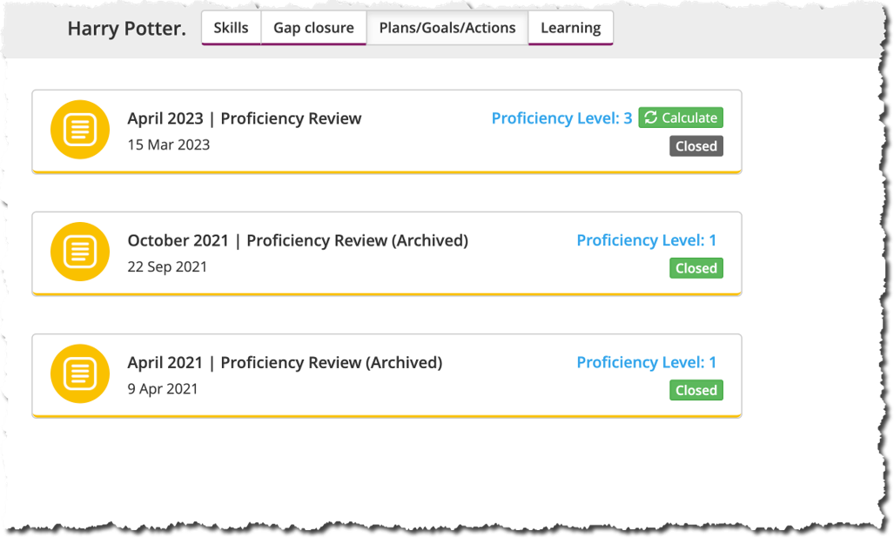
Task: Click the Harry Potter name heading
Action: pos(126,29)
